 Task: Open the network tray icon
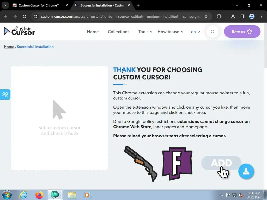coord(234,195)
